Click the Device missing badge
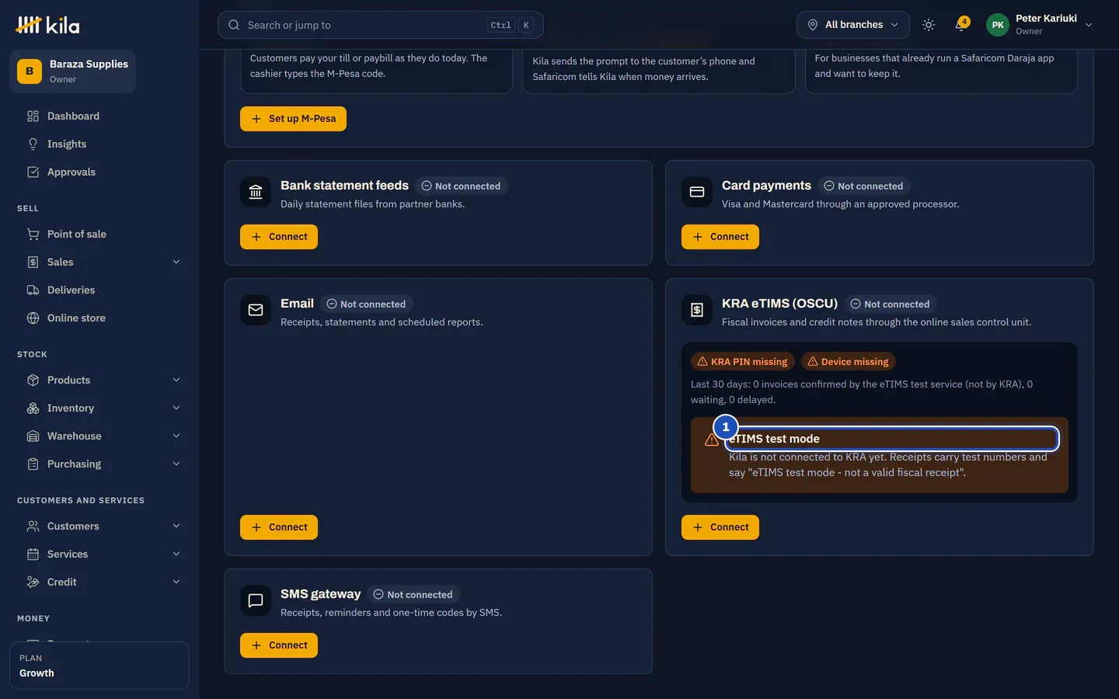 coord(848,362)
